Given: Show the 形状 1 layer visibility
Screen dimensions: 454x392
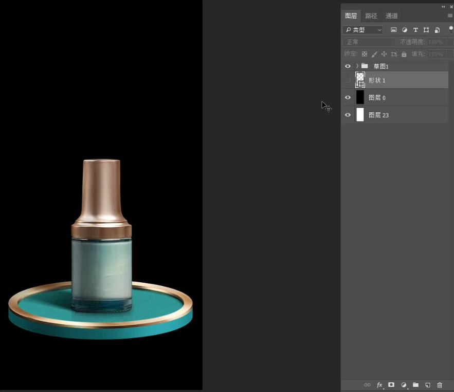Looking at the screenshot, I should (x=348, y=81).
